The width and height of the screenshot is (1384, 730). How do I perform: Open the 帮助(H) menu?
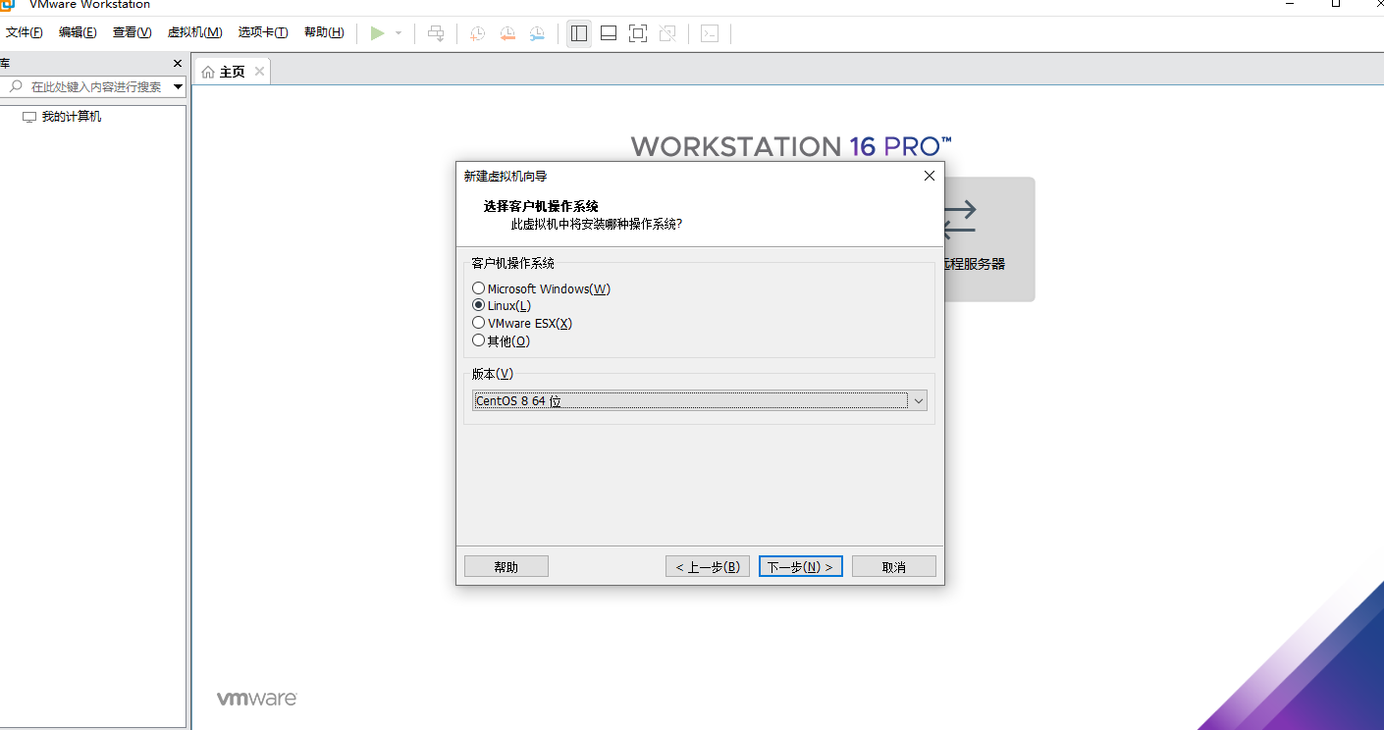(x=324, y=32)
